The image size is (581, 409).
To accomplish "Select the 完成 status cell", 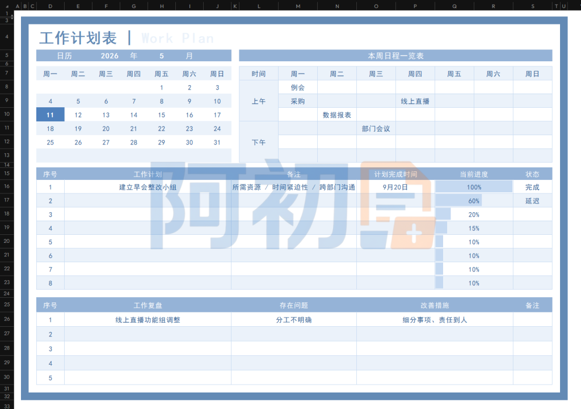I will pyautogui.click(x=532, y=187).
